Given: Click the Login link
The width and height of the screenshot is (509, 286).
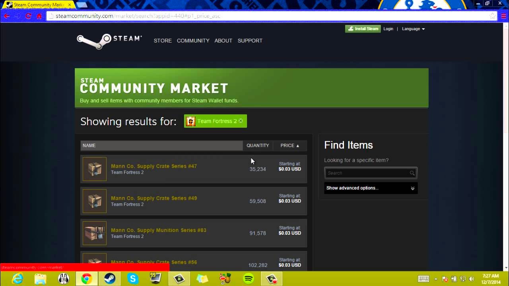Looking at the screenshot, I should pyautogui.click(x=388, y=29).
